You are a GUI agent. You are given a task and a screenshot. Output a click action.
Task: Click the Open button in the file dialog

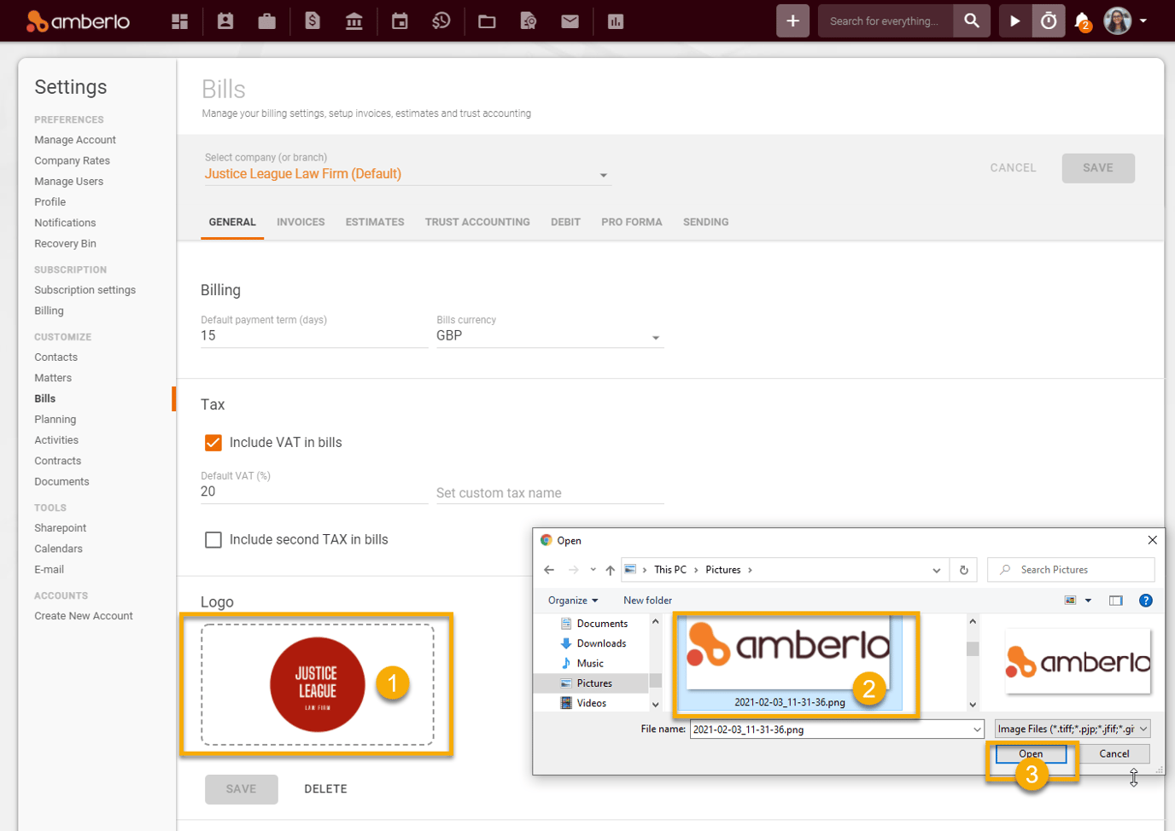(x=1031, y=753)
